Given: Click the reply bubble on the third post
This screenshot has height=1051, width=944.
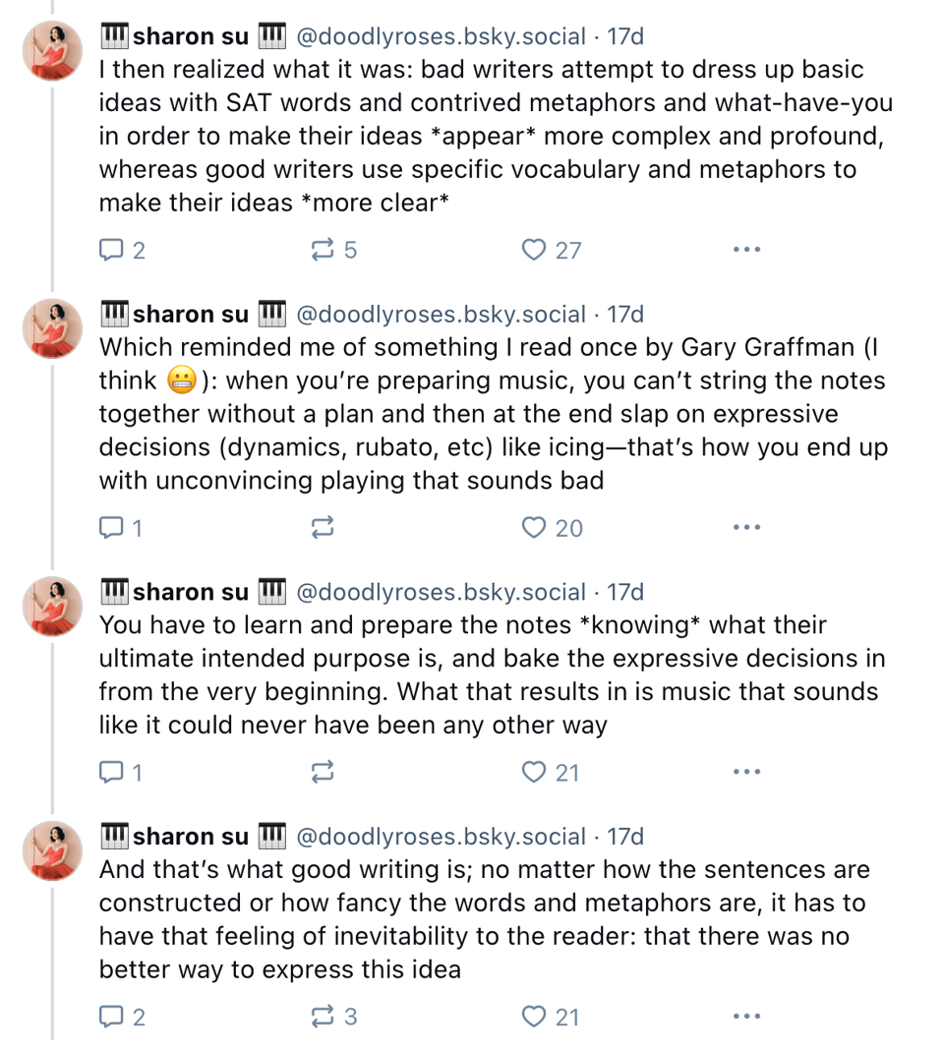Looking at the screenshot, I should 110,772.
